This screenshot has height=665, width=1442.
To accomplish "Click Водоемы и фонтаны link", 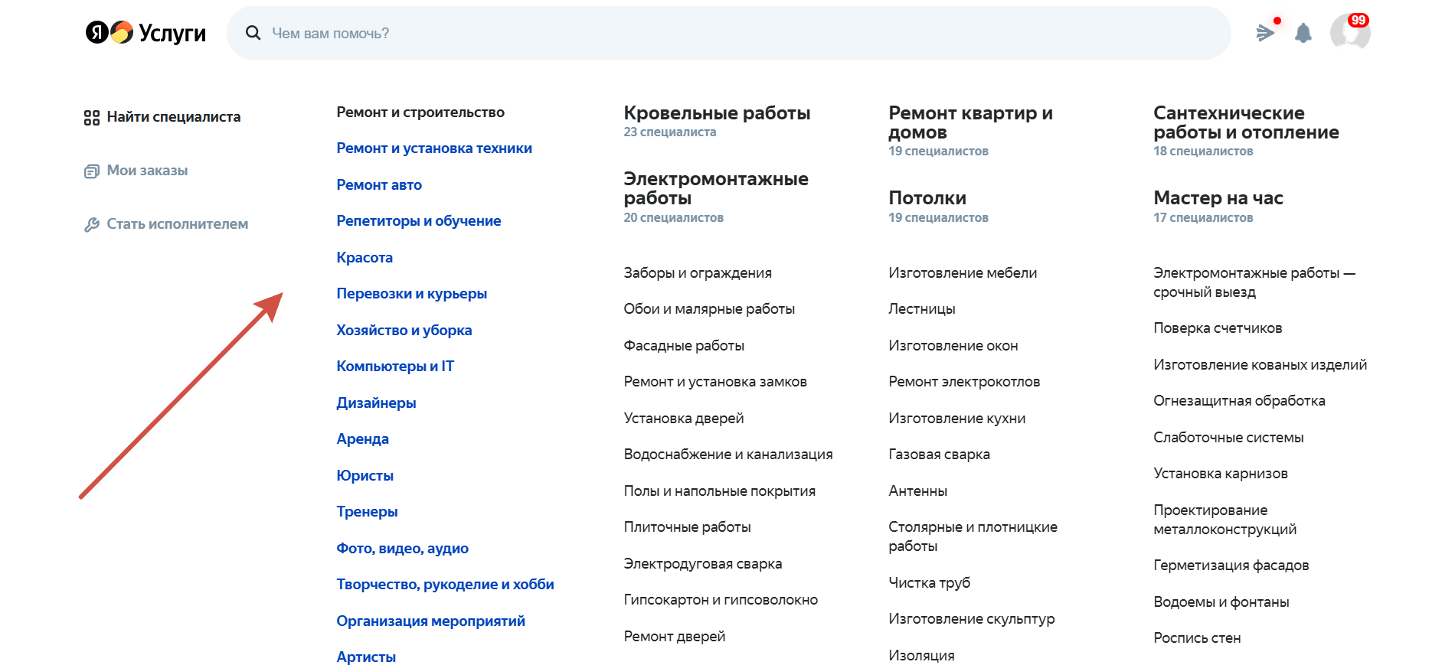I will (1221, 602).
